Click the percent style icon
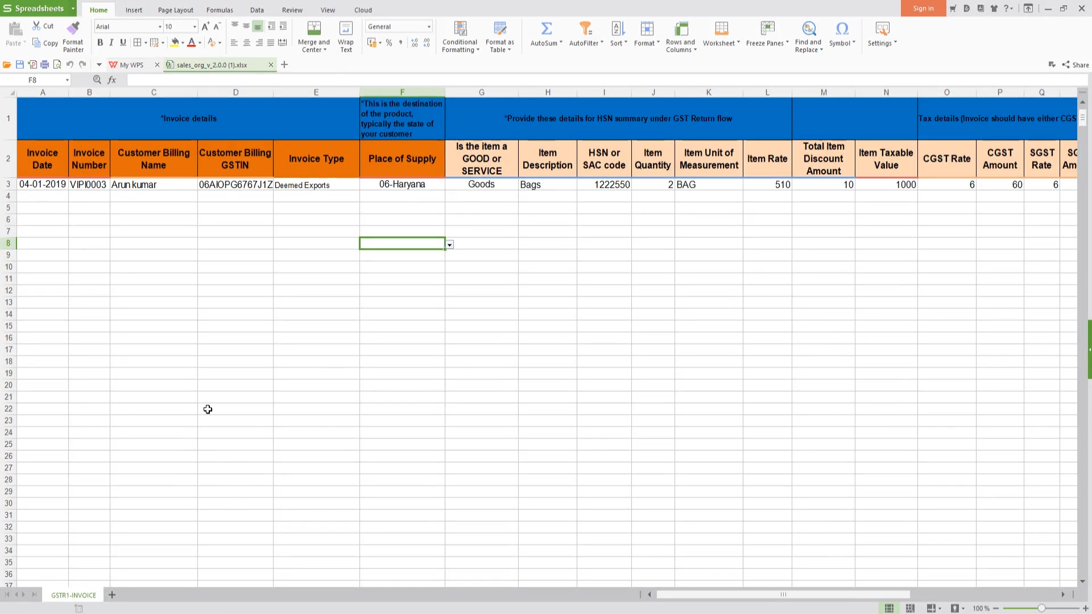The image size is (1092, 614). click(389, 43)
